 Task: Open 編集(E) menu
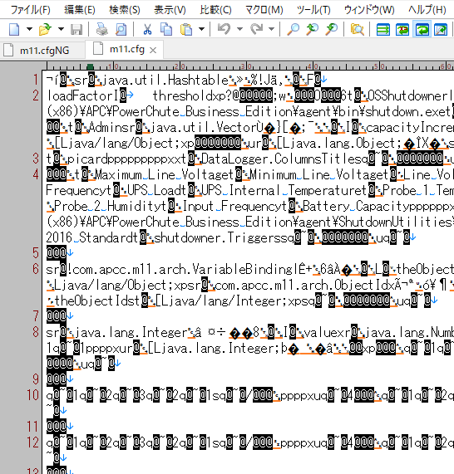pos(80,10)
